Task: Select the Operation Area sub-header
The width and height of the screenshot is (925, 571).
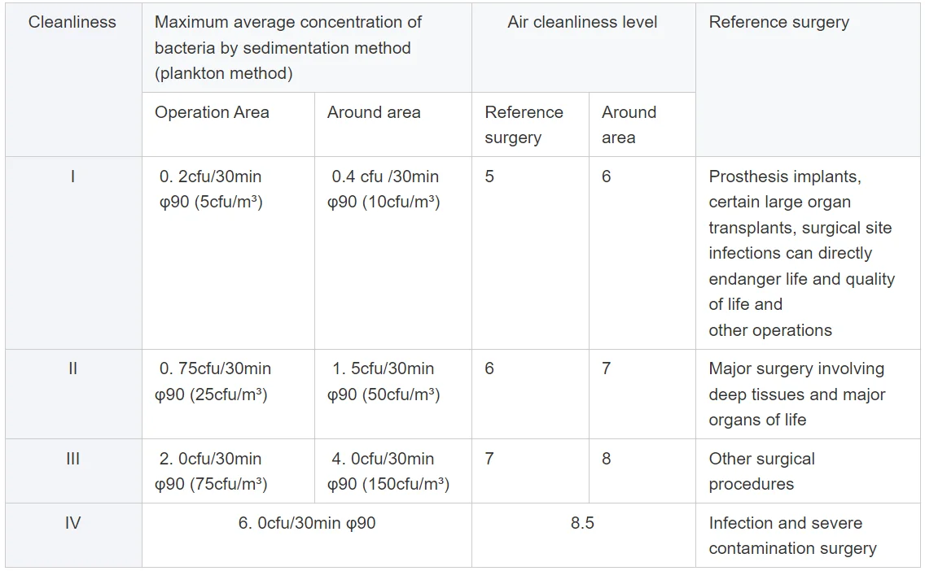Action: click(212, 112)
